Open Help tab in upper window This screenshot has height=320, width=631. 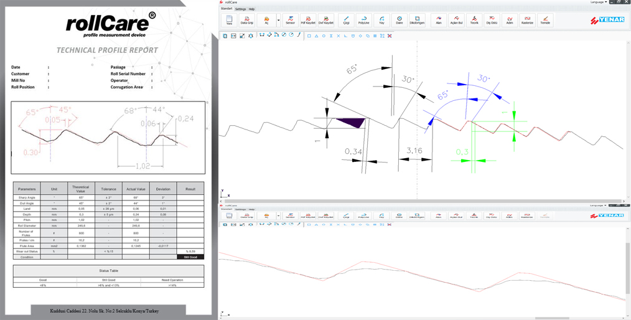(251, 9)
